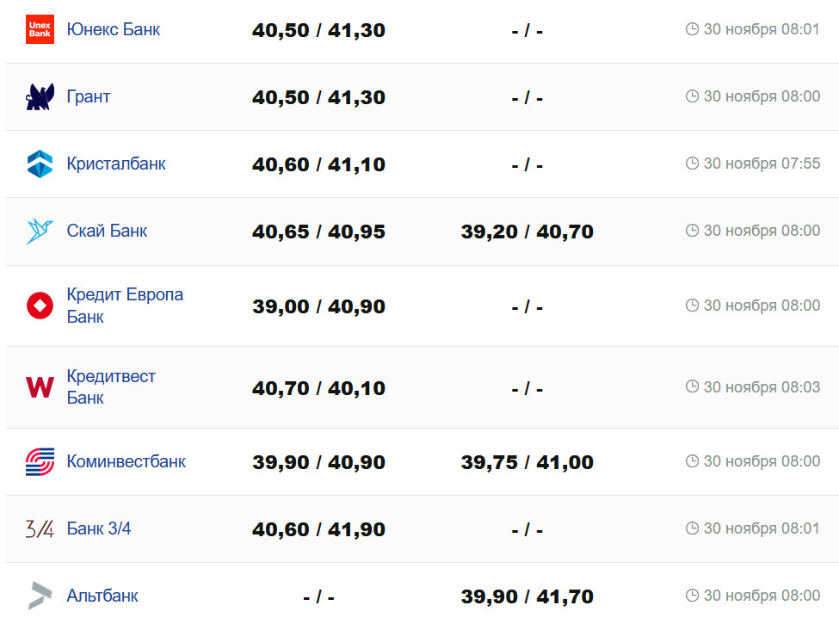Click the Грант bank griffin logo
Screen dimensions: 839x624
point(40,97)
